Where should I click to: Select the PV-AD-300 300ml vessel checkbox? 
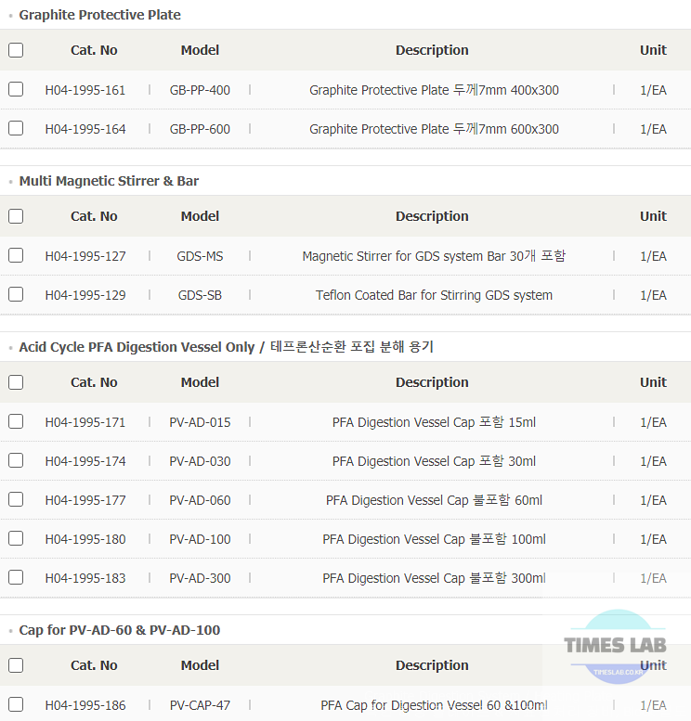[x=16, y=577]
